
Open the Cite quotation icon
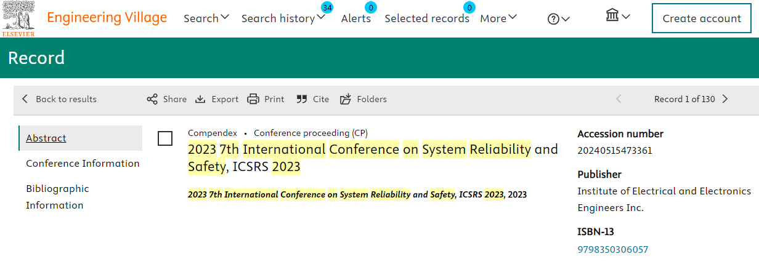pos(302,99)
